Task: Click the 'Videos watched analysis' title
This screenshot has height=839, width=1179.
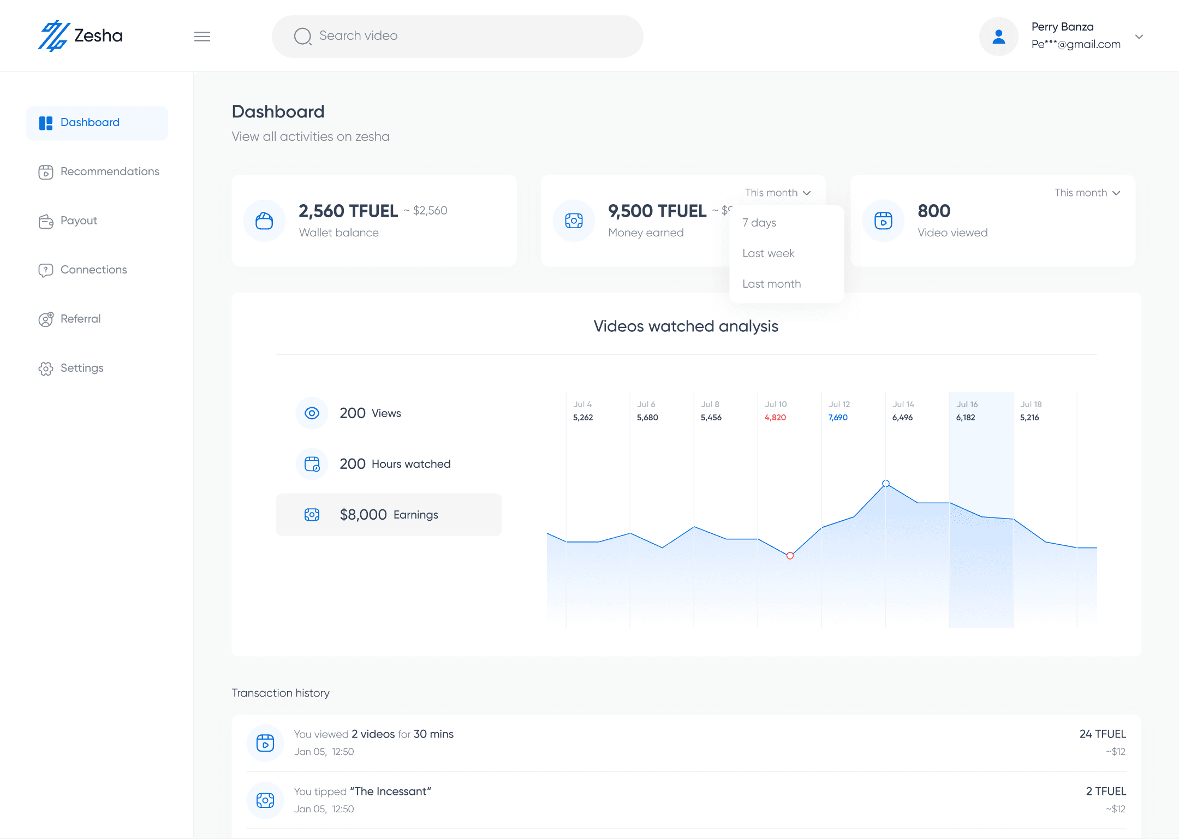Action: pos(686,326)
